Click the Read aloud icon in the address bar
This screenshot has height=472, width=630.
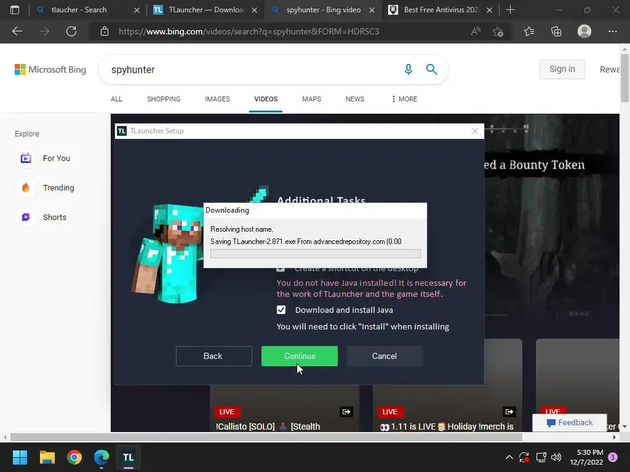476,31
